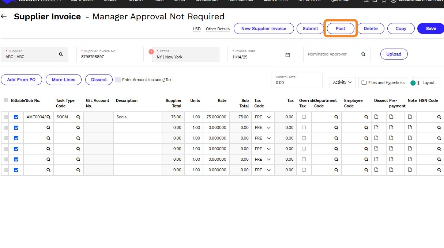The height and width of the screenshot is (248, 444).
Task: Open Job No. lookup for AME0034 row
Action: 48,117
